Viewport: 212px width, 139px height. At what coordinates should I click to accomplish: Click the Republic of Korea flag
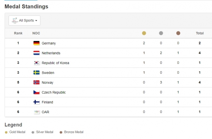[x=36, y=63]
